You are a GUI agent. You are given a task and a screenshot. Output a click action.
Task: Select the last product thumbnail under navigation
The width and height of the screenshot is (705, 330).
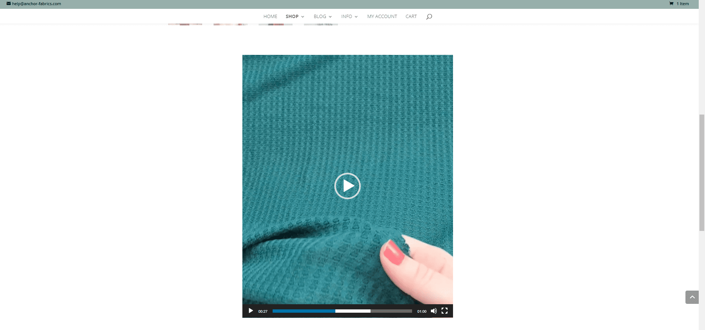point(321,24)
